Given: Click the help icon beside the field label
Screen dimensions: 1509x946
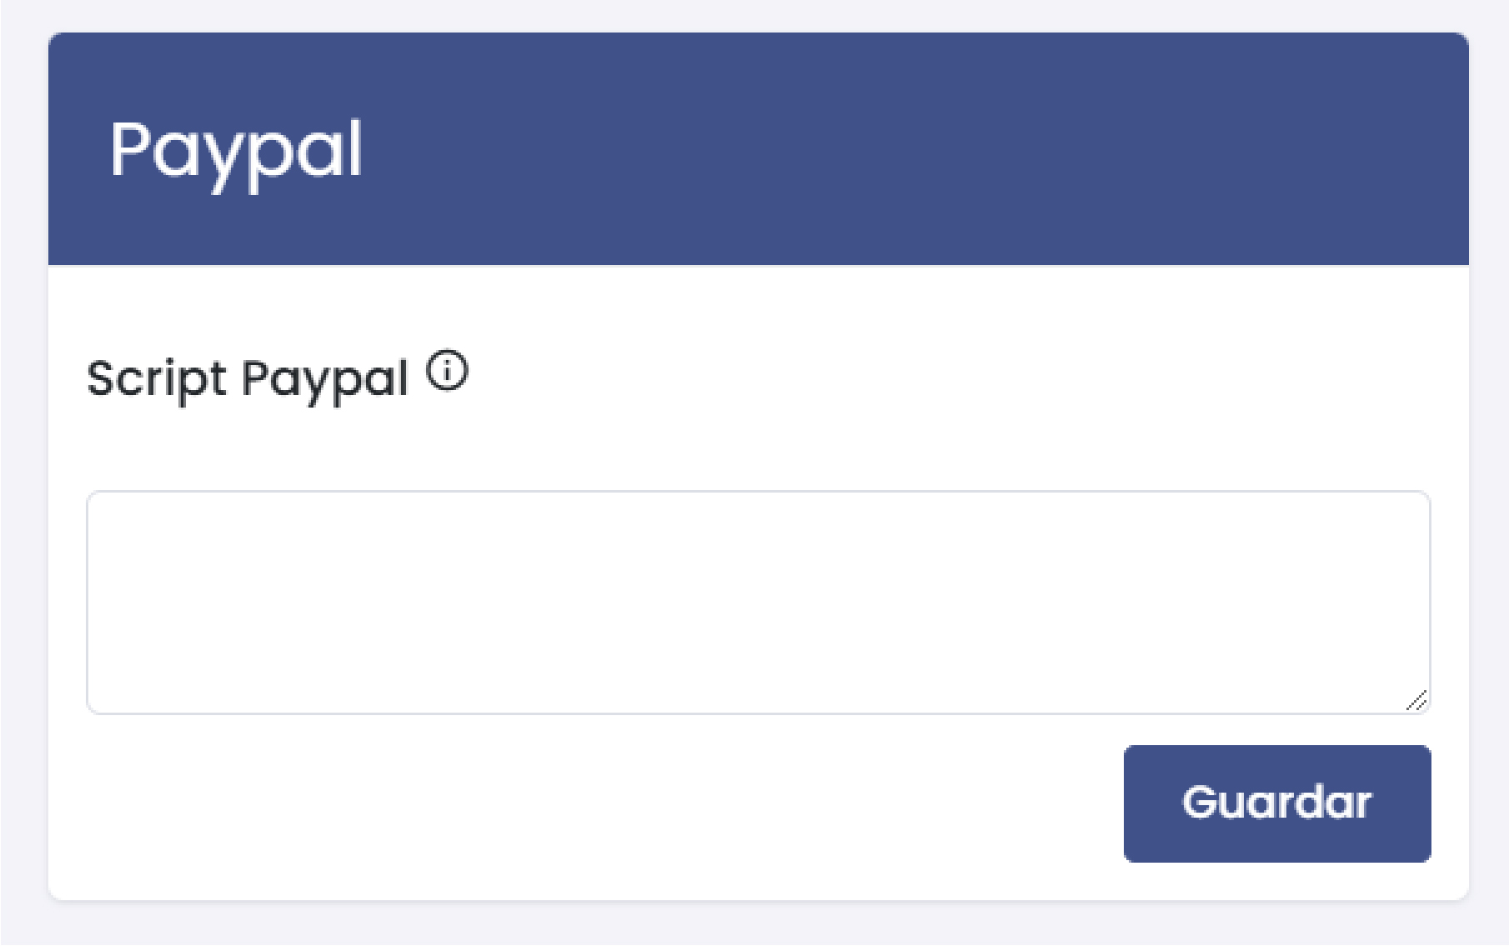Looking at the screenshot, I should [x=447, y=370].
